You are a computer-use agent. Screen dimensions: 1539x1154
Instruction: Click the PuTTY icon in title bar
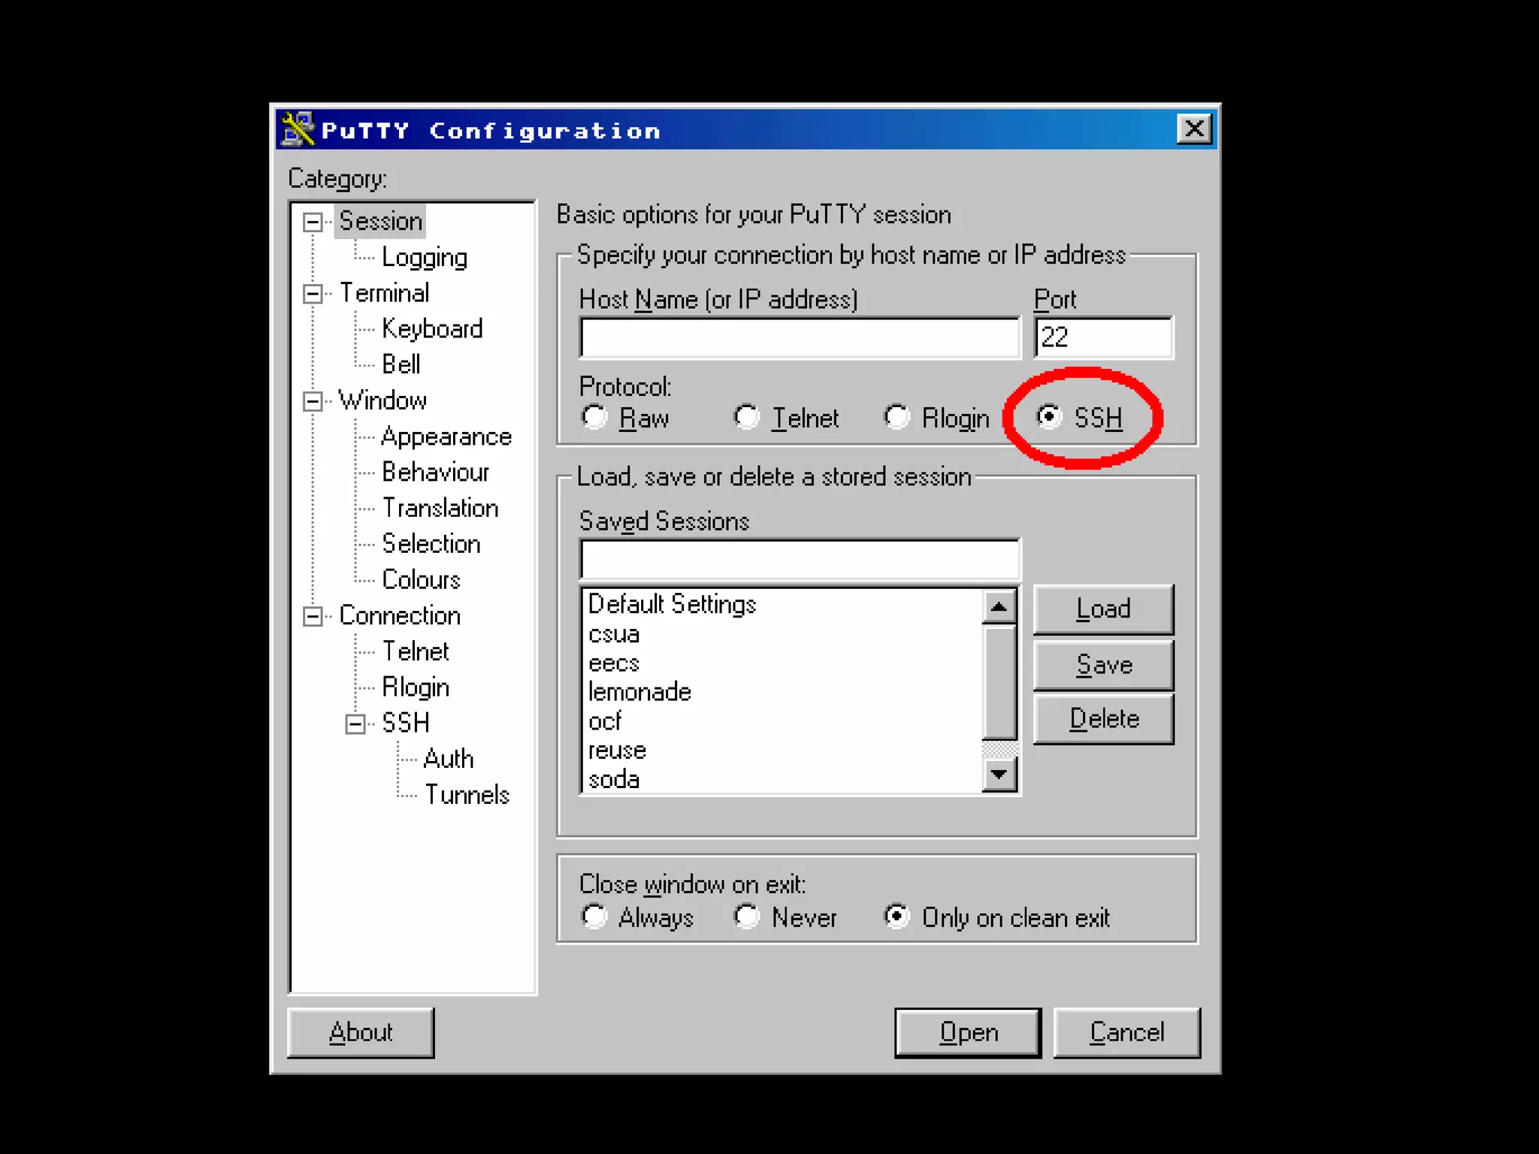(x=298, y=129)
